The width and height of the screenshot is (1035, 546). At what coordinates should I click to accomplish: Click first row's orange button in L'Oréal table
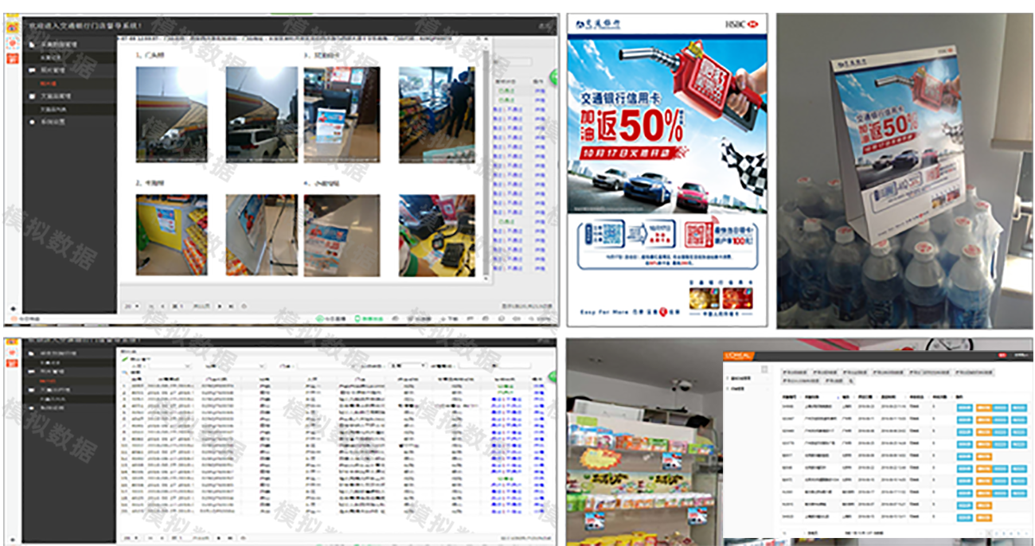point(982,408)
